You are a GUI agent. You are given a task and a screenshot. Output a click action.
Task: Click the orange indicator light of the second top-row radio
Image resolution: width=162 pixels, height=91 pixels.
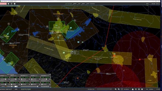tap(20, 77)
